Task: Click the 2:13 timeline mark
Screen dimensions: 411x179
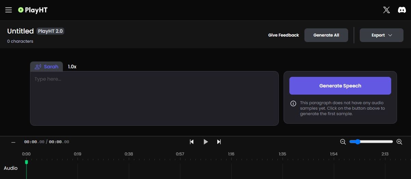Action: 385,154
